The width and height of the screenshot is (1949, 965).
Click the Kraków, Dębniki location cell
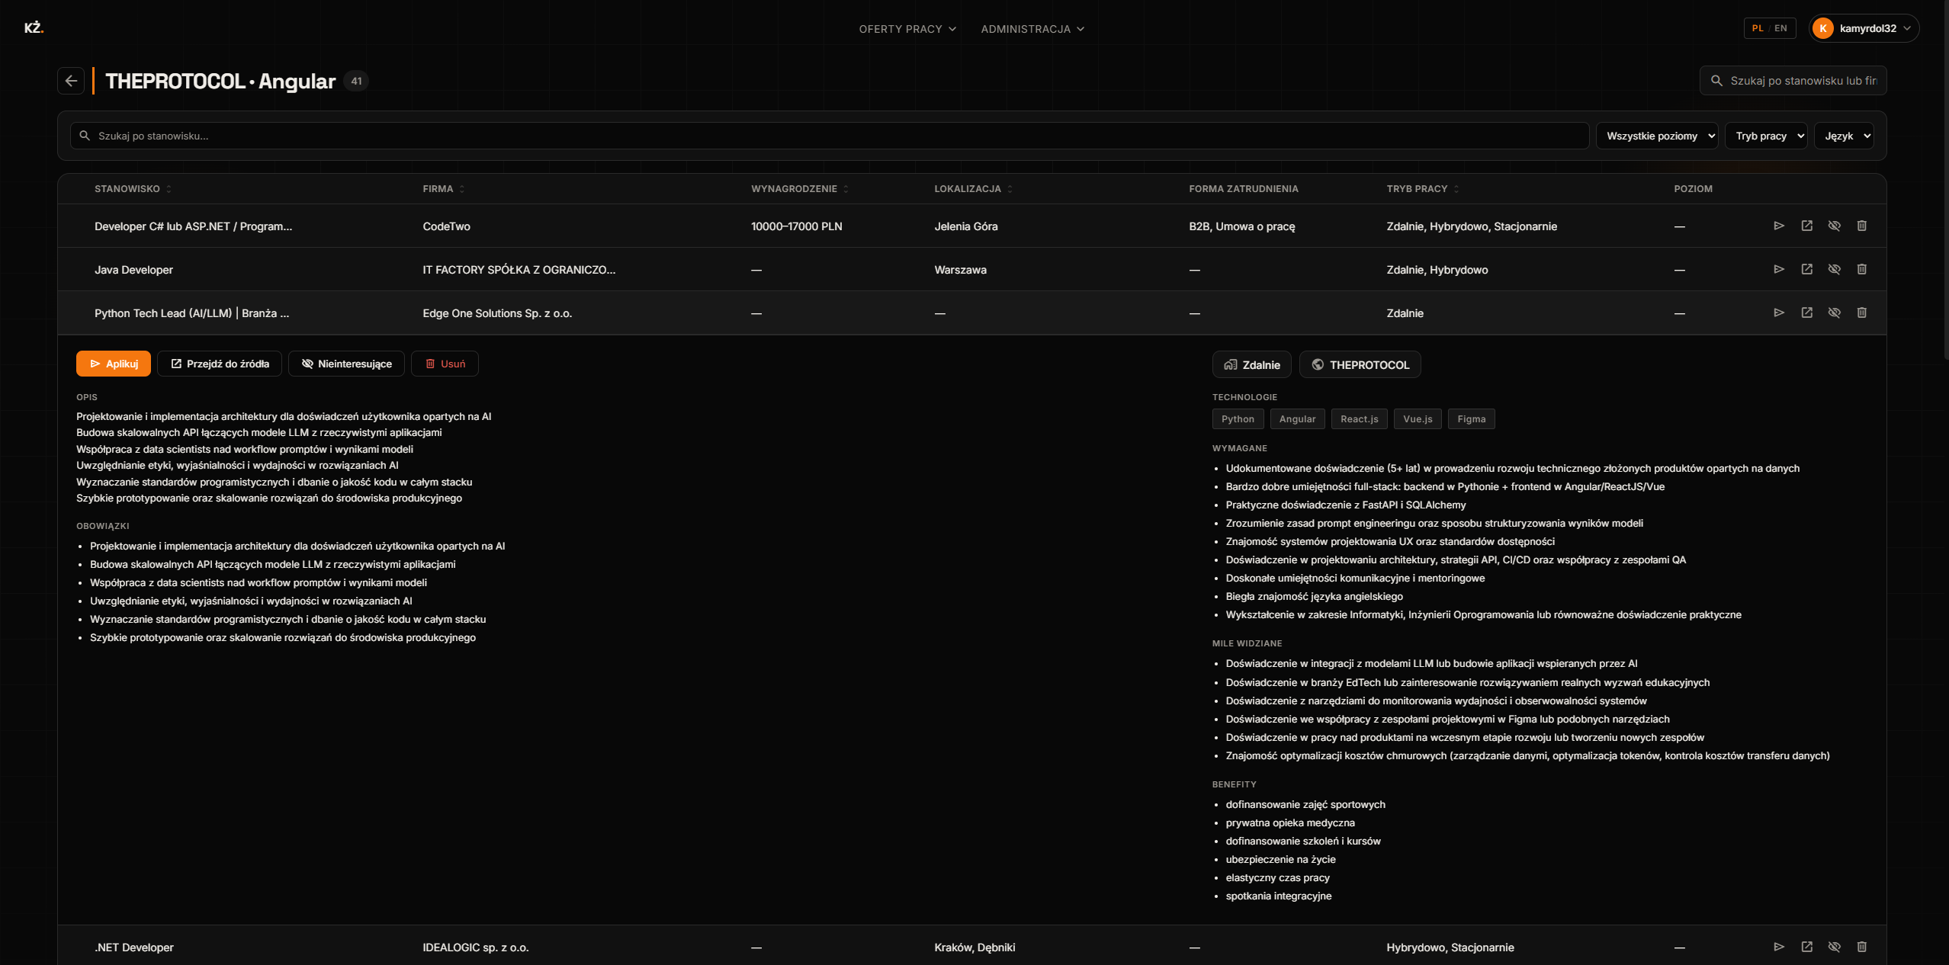[x=974, y=947]
